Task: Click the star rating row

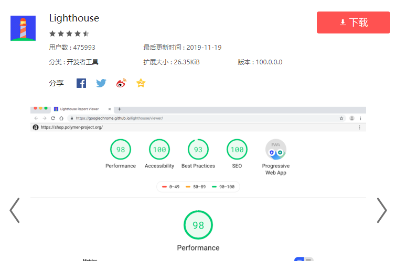Action: point(69,33)
